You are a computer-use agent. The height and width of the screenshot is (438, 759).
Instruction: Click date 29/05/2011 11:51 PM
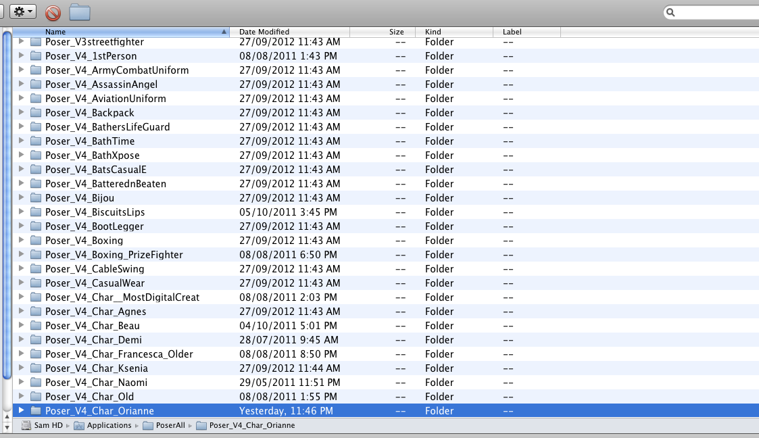[290, 383]
